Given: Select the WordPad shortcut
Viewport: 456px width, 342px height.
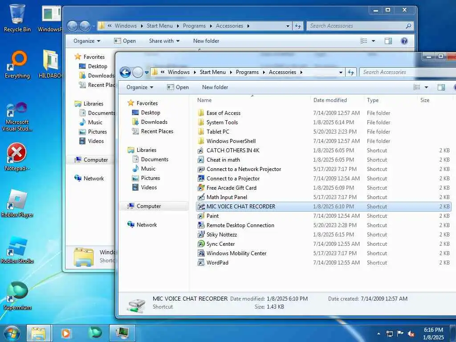Looking at the screenshot, I should coord(217,263).
